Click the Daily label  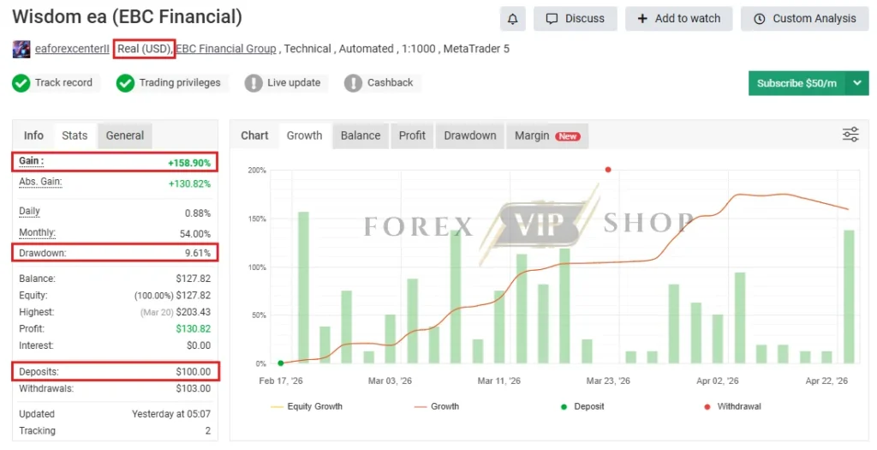[x=30, y=211]
